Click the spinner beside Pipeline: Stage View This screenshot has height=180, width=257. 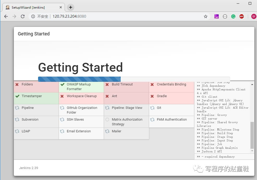pos(107,108)
